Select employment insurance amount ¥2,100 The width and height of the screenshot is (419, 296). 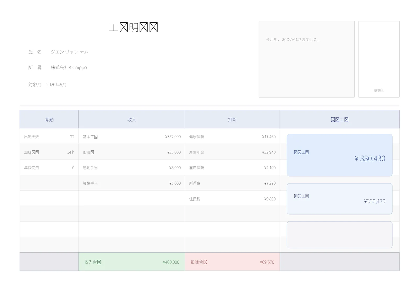270,168
